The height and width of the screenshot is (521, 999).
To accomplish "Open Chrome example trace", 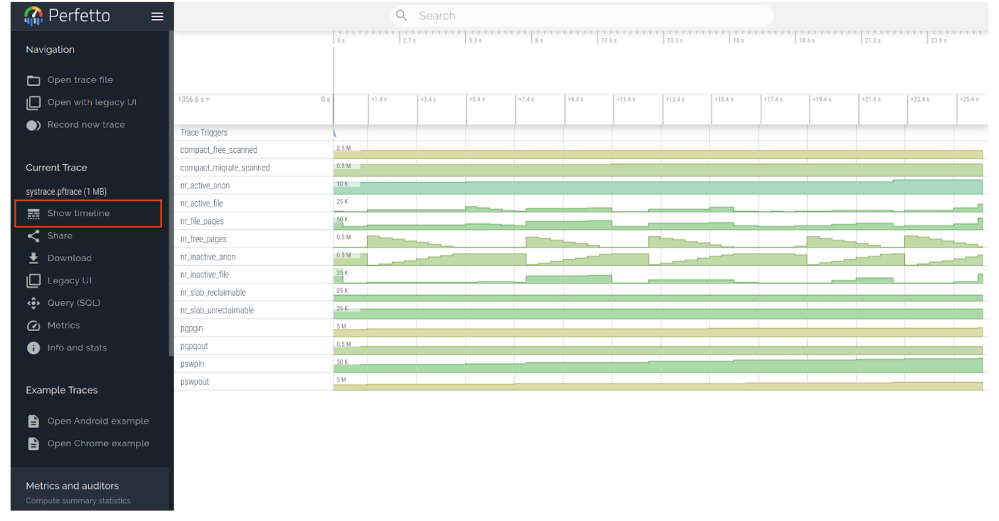I will coord(98,443).
